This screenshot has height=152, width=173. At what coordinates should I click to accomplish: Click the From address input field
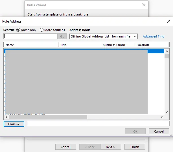point(98,124)
